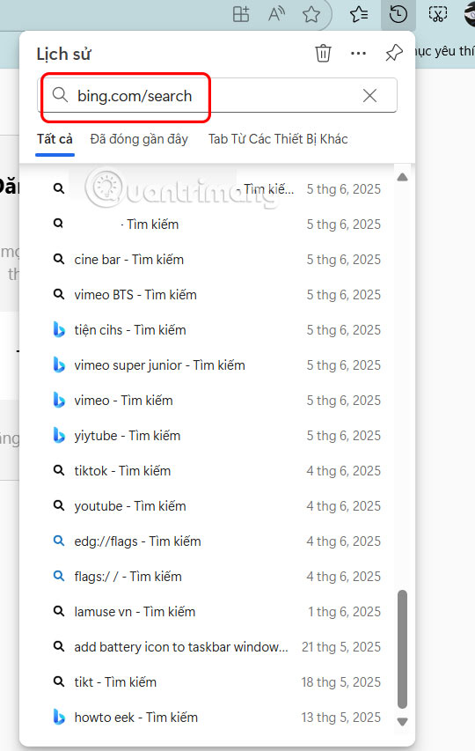Open 'vimeo super junior - Tìm kiếm' entry
The image size is (475, 751).
pos(217,365)
